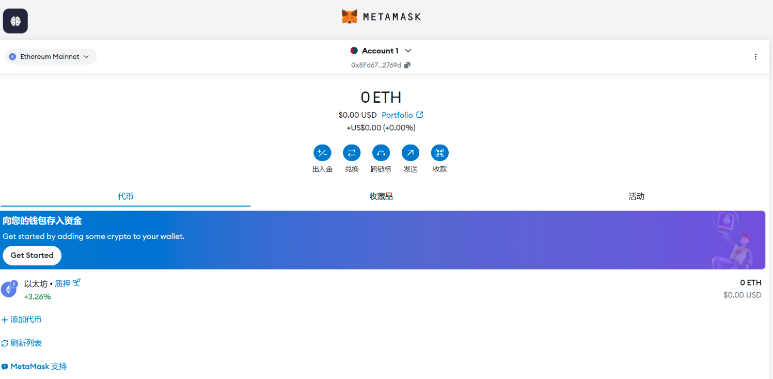Image resolution: width=773 pixels, height=379 pixels.
Task: Click the Ethereum token icon in list
Action: click(9, 289)
